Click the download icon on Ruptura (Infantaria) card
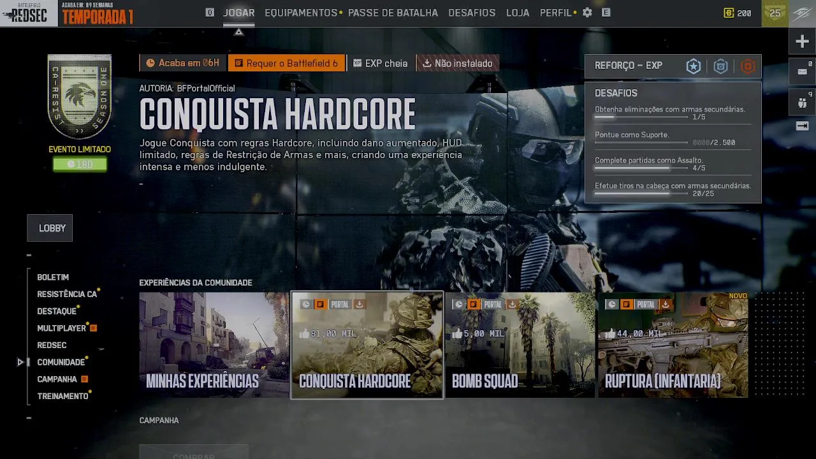This screenshot has height=459, width=816. click(x=666, y=305)
